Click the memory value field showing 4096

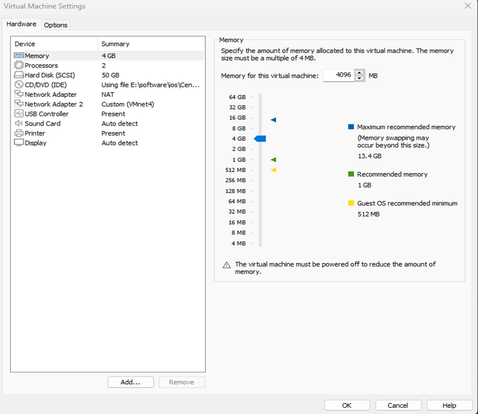click(x=339, y=75)
